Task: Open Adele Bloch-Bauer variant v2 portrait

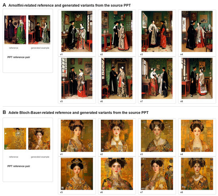Action: (x=117, y=136)
